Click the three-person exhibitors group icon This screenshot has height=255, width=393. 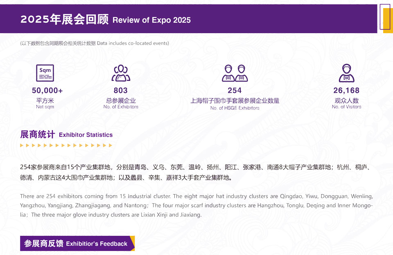coord(121,73)
